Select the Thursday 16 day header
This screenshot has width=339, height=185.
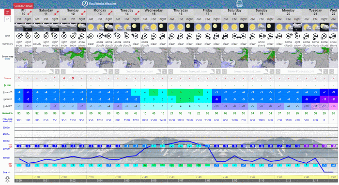tap(181, 12)
